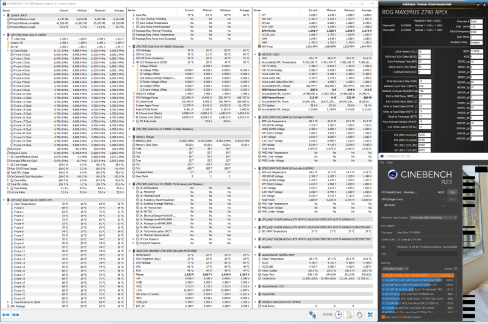Viewport: 488px width, 324px height.
Task: Collapse Core Clocks tree node
Action: 8,51
